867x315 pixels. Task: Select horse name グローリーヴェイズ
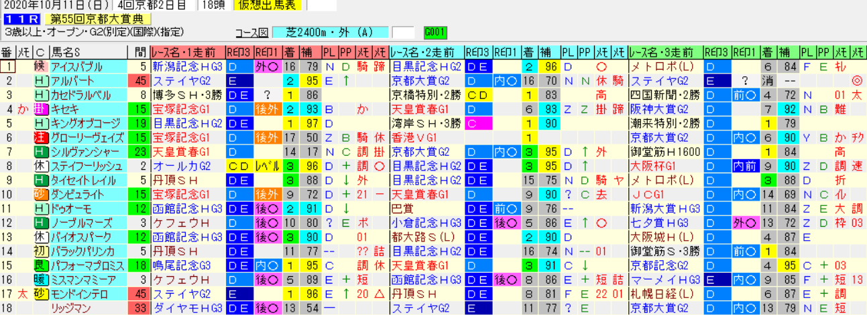(87, 137)
